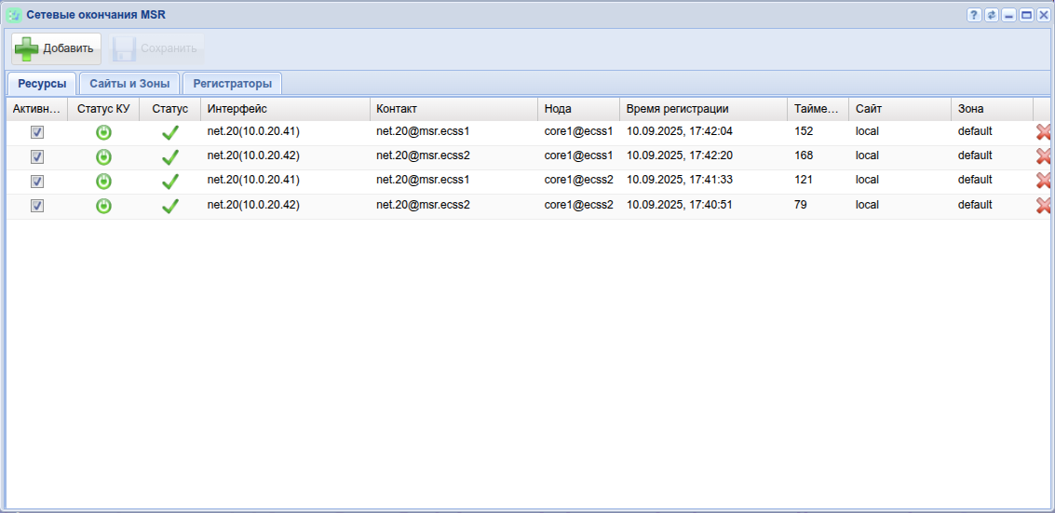
Task: Uncheck the active checkbox for the timer 152 row
Action: pyautogui.click(x=37, y=132)
